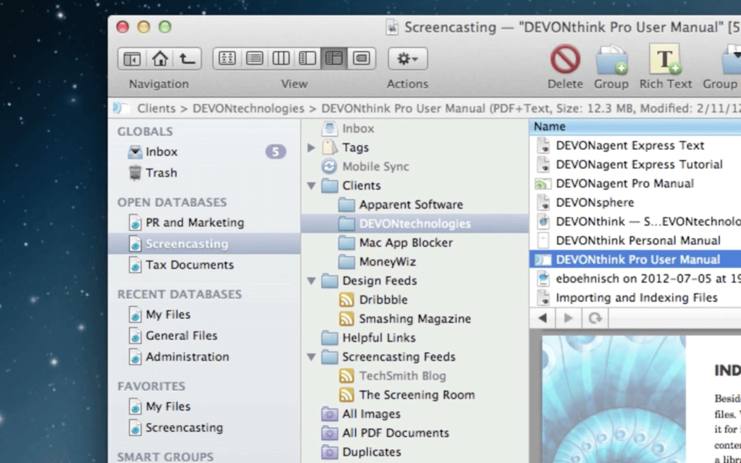Toggle the sidebar navigation button
This screenshot has height=463, width=741.
pyautogui.click(x=132, y=59)
